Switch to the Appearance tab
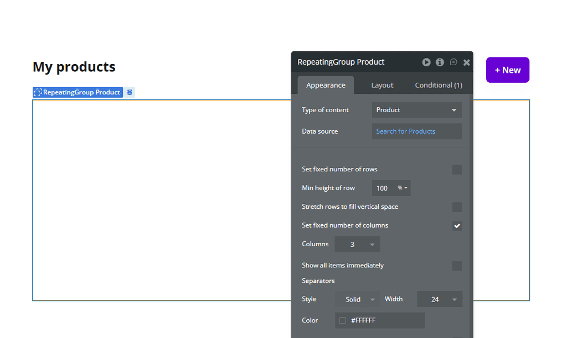 coord(326,85)
